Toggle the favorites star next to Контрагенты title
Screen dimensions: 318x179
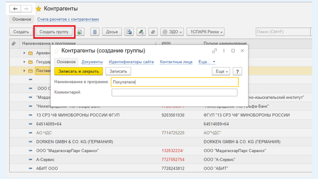[39, 9]
